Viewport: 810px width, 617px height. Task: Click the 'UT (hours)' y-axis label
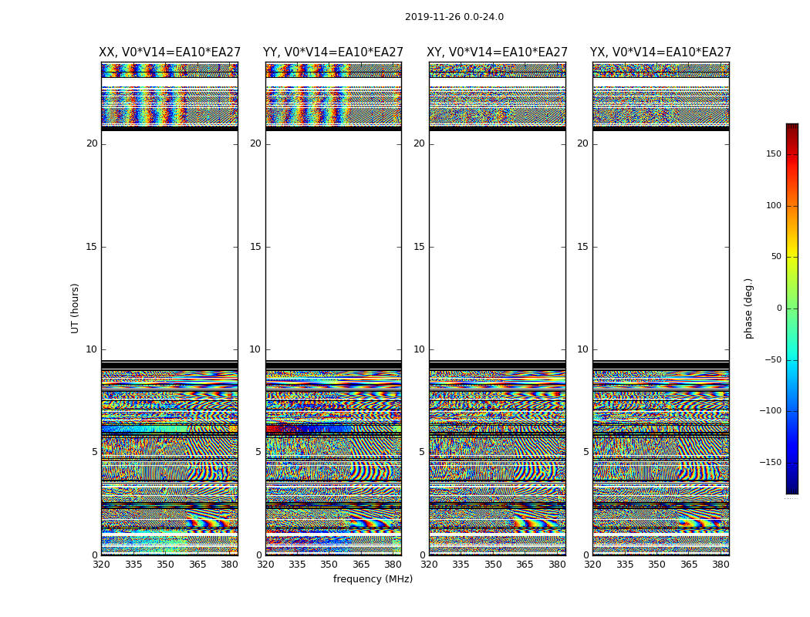[x=76, y=308]
